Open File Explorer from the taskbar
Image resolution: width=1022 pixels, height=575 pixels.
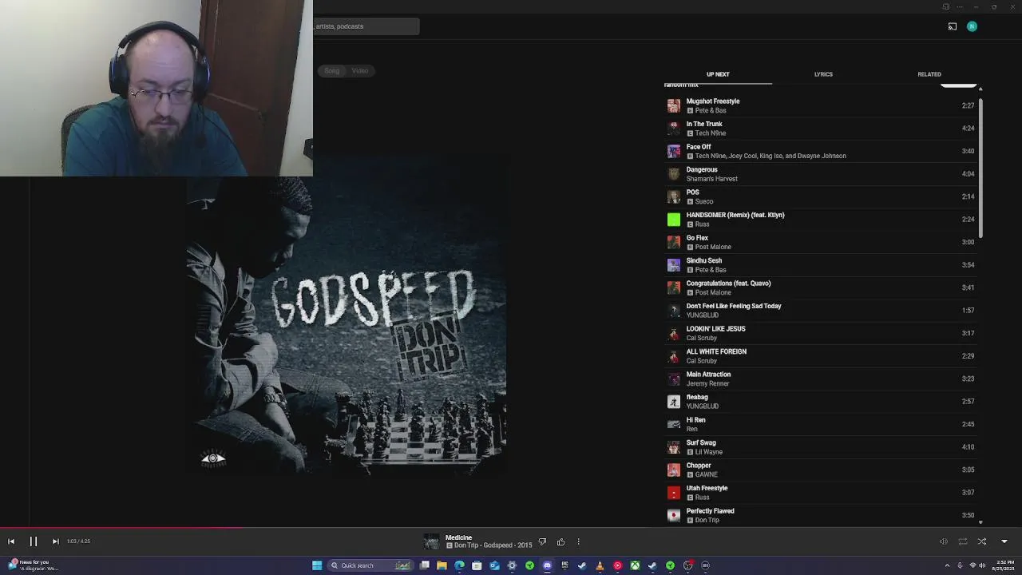(x=442, y=565)
